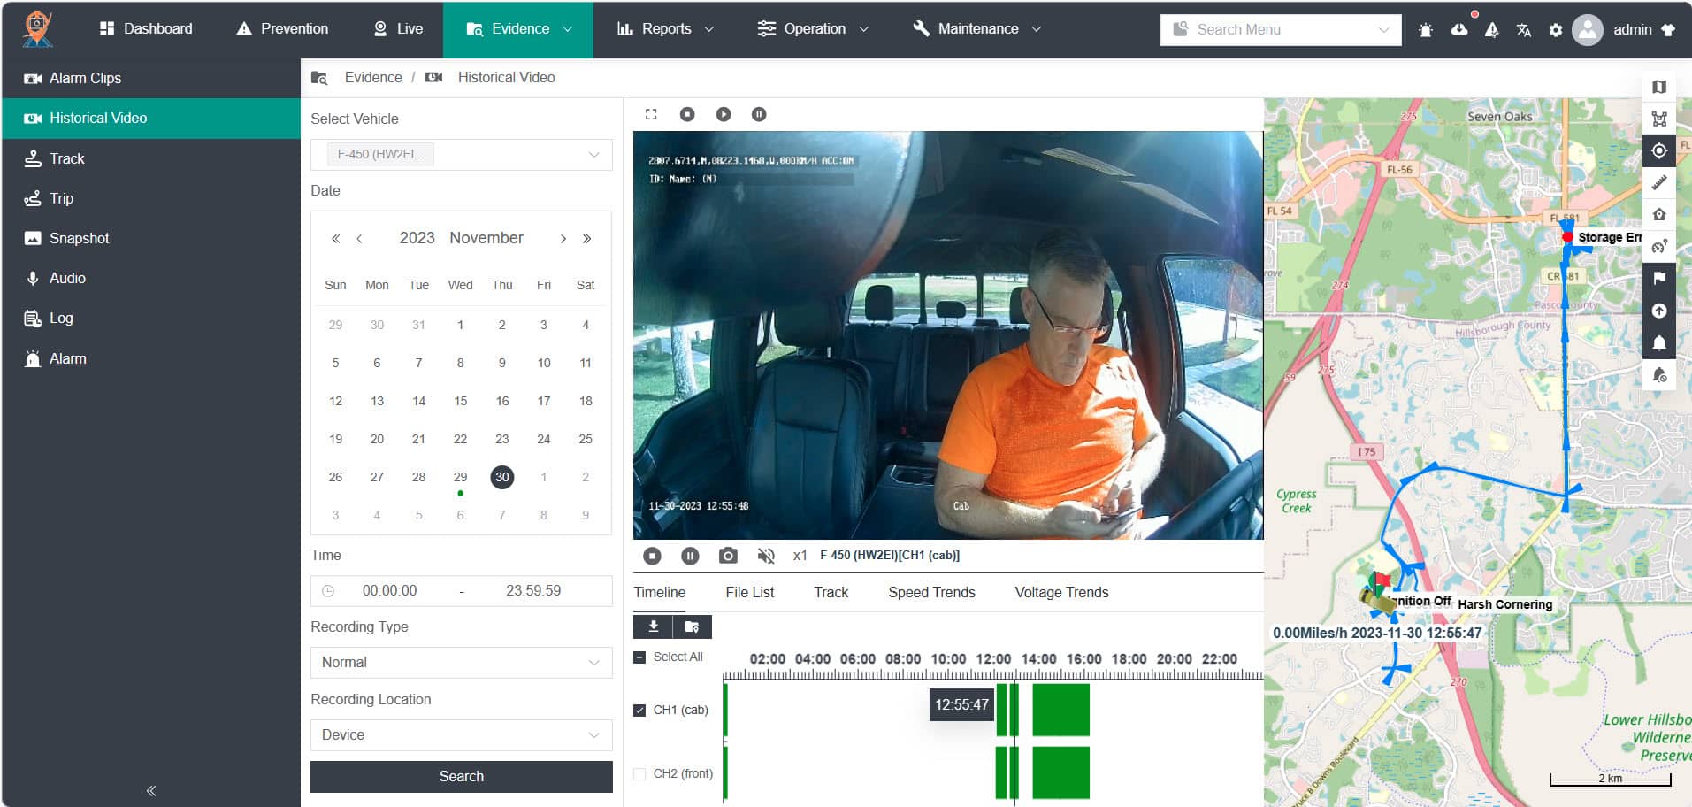Open the Reports menu
This screenshot has height=807, width=1692.
pyautogui.click(x=665, y=28)
